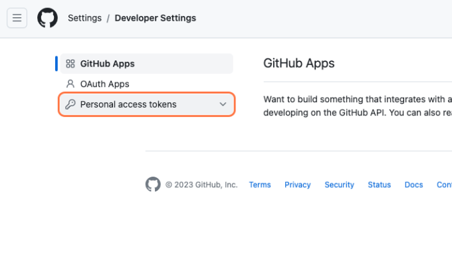Open the Privacy footer link
The height and width of the screenshot is (263, 452).
(298, 185)
